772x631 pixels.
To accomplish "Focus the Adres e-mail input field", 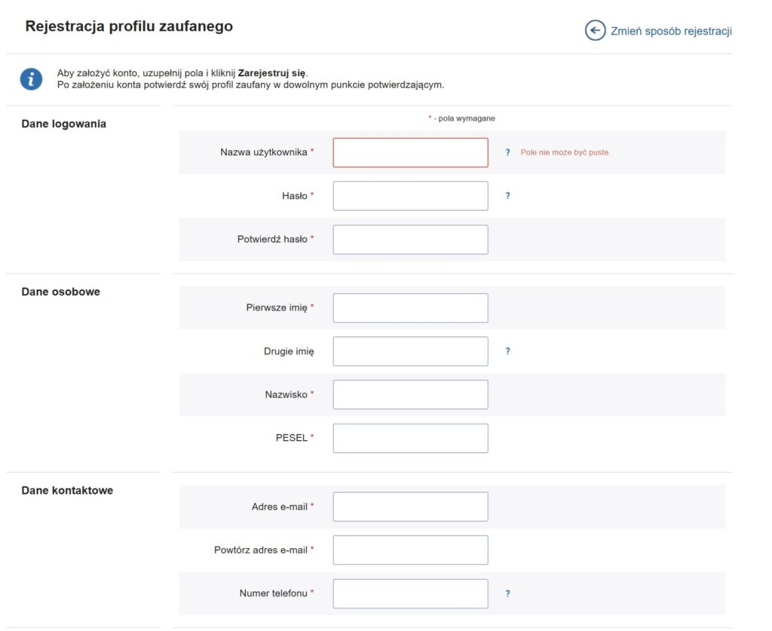I will (410, 507).
